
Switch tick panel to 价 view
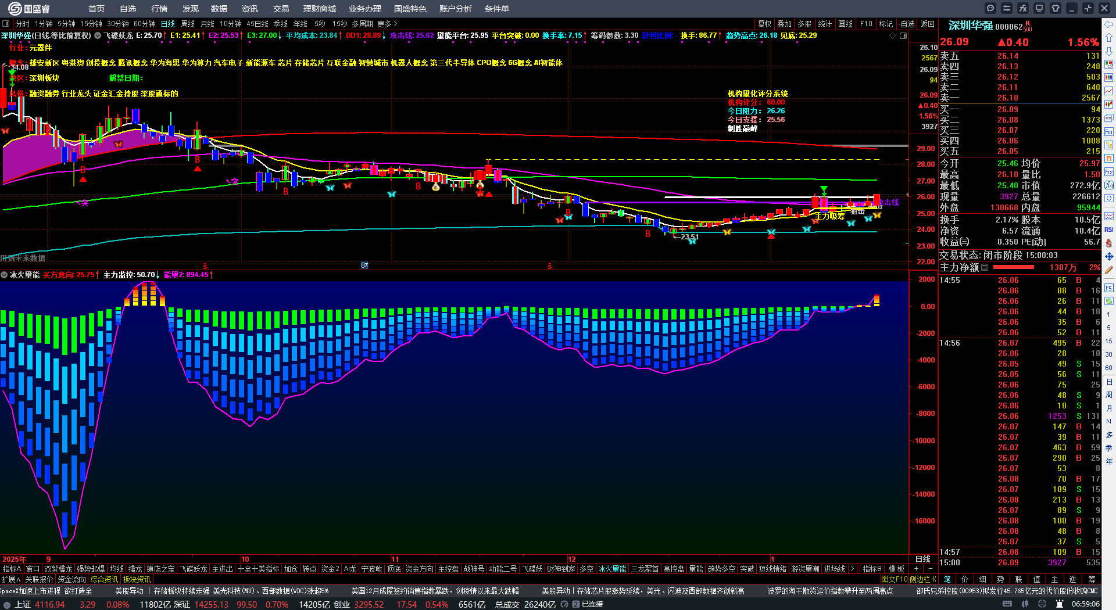click(x=965, y=579)
